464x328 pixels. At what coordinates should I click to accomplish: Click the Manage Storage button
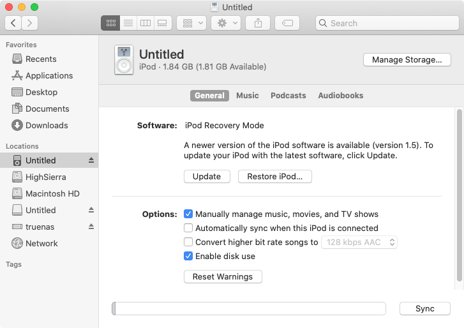click(407, 60)
